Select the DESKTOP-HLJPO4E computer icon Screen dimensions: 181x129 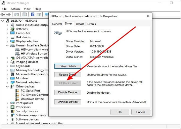7,21
